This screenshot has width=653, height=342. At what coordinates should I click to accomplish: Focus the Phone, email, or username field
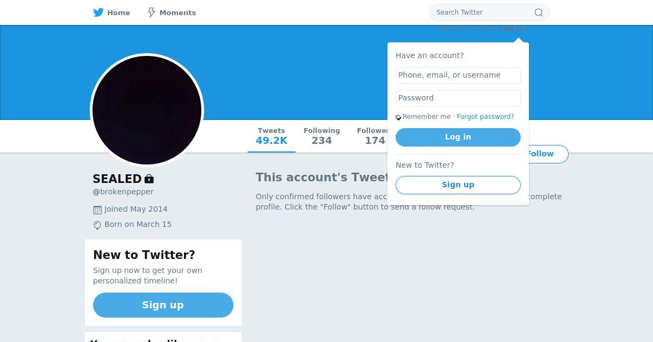point(458,75)
